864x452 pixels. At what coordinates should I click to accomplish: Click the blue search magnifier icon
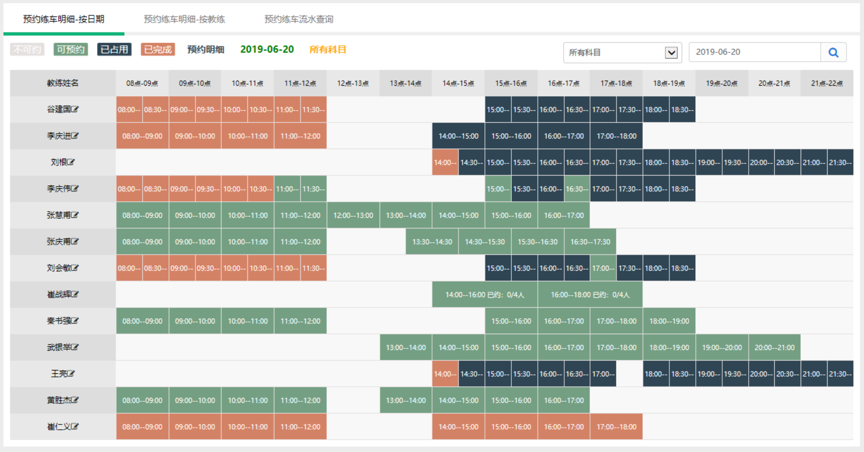click(x=833, y=52)
